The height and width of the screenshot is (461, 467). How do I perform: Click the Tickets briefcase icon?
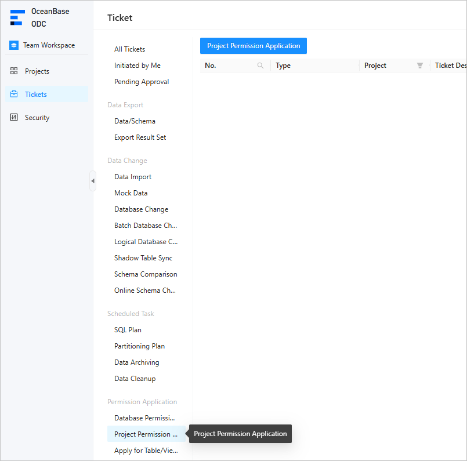coord(14,95)
